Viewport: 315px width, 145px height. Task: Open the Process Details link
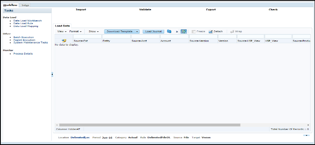[x=23, y=54]
